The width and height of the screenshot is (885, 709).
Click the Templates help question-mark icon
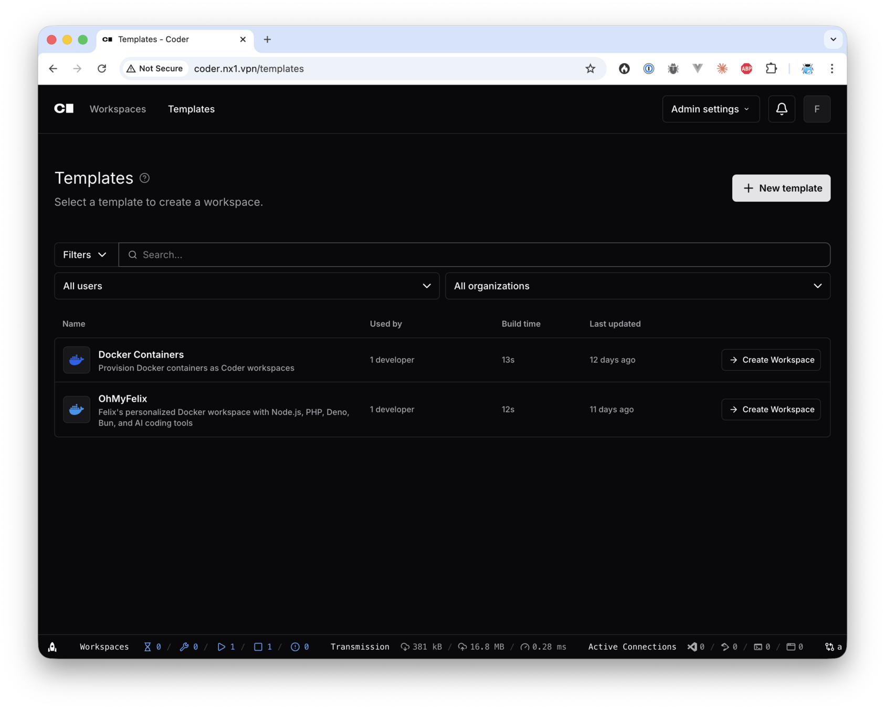tap(145, 178)
